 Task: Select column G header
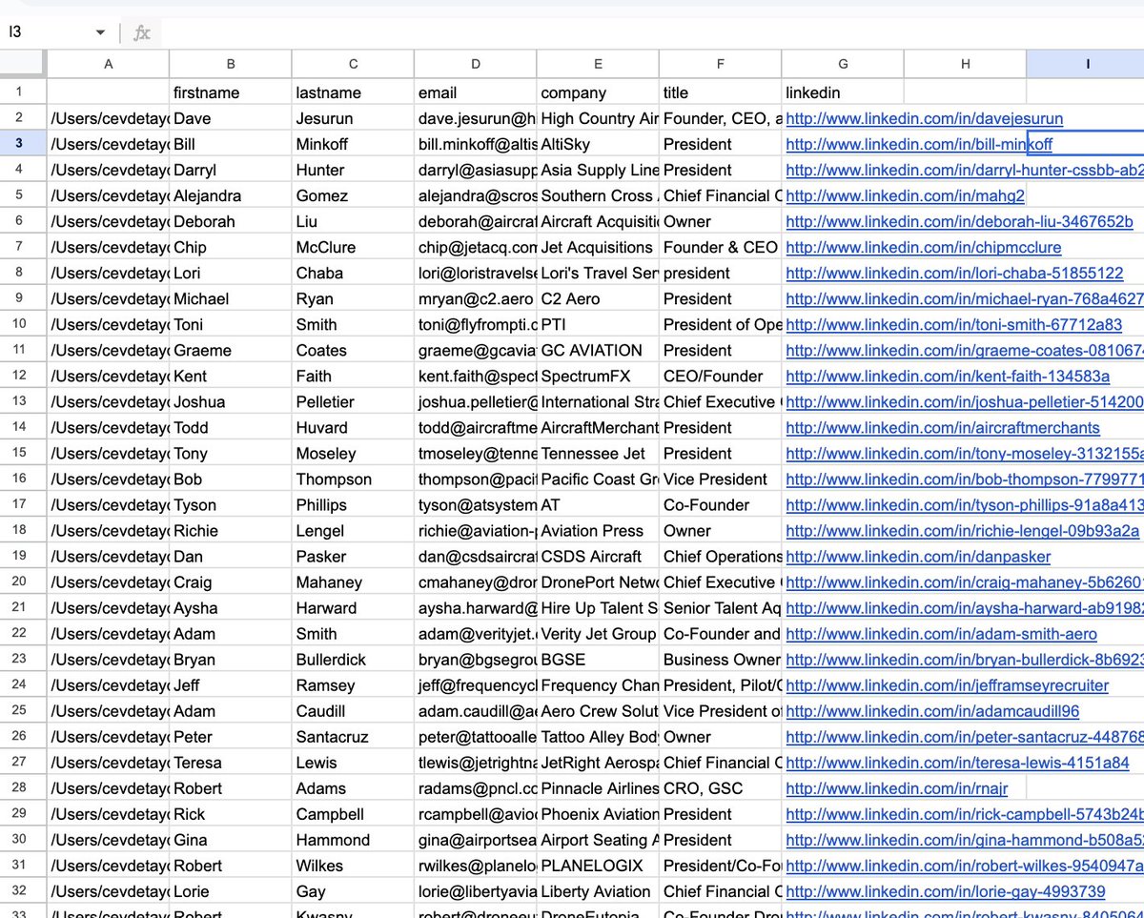[x=843, y=64]
